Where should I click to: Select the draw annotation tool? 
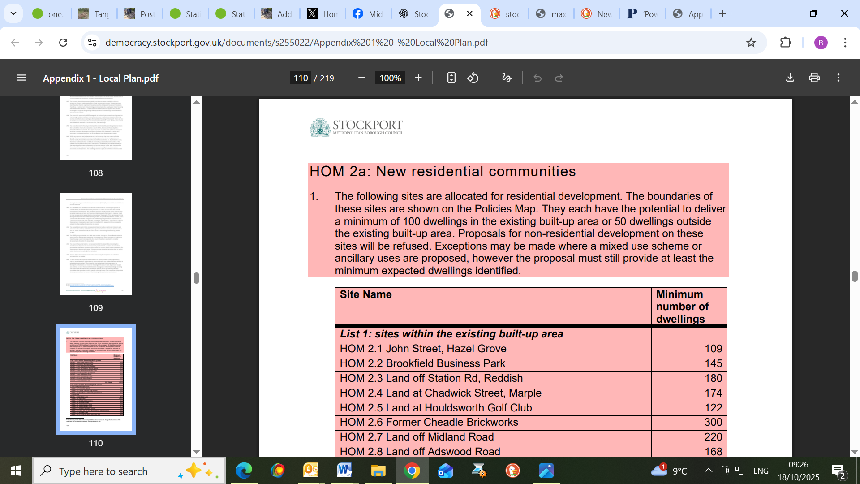click(x=507, y=78)
